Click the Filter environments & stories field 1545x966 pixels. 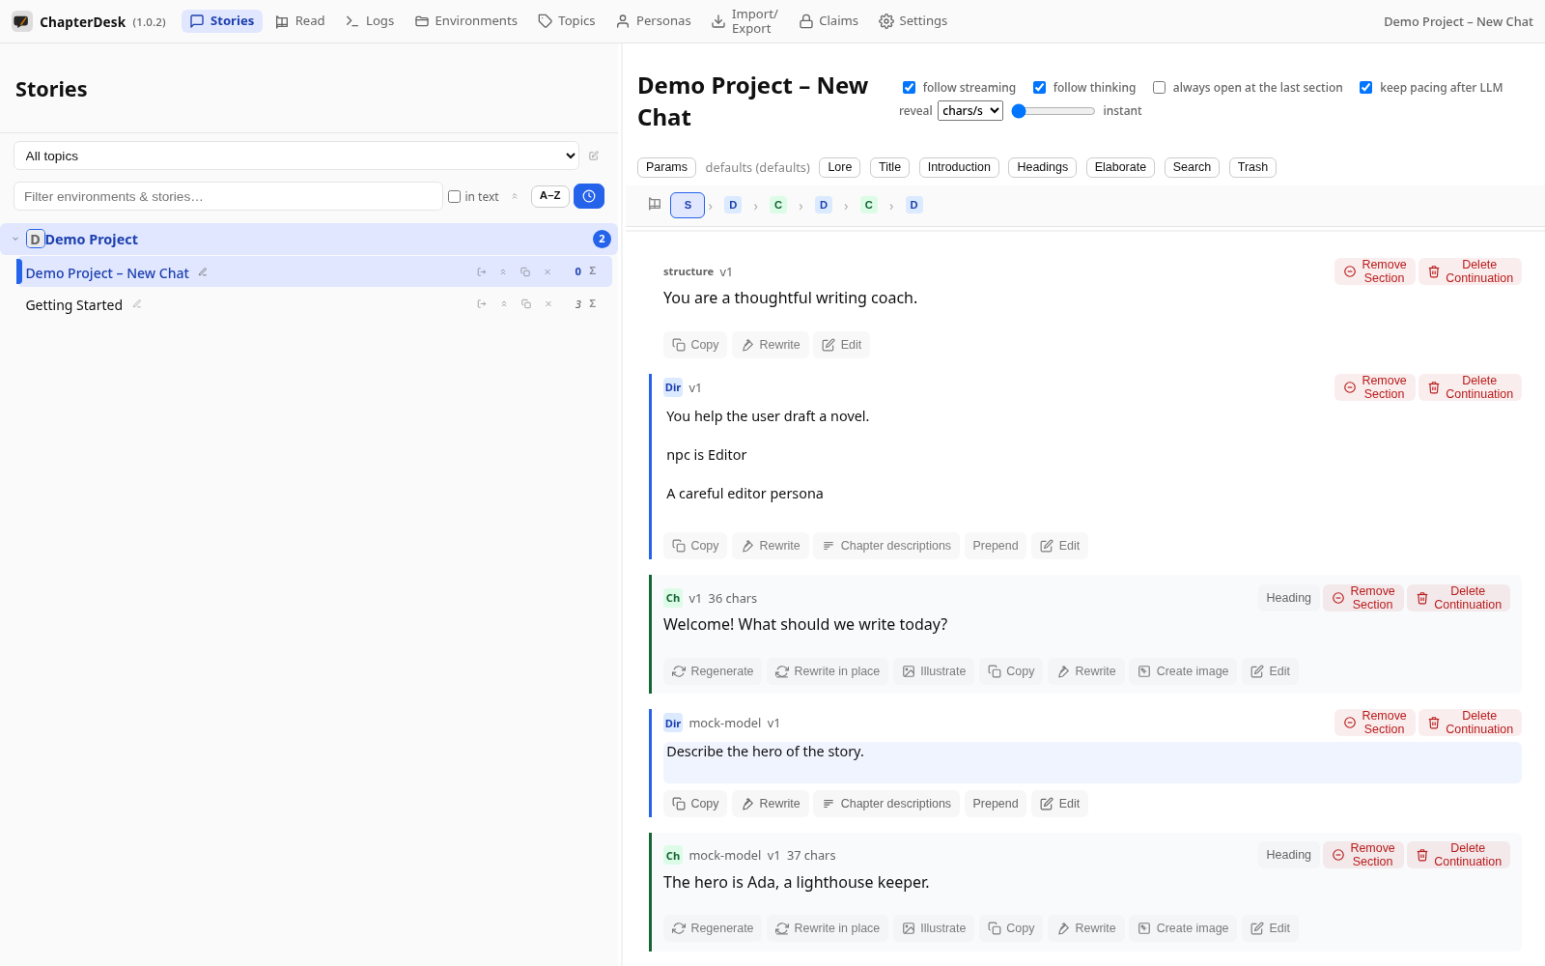(228, 196)
